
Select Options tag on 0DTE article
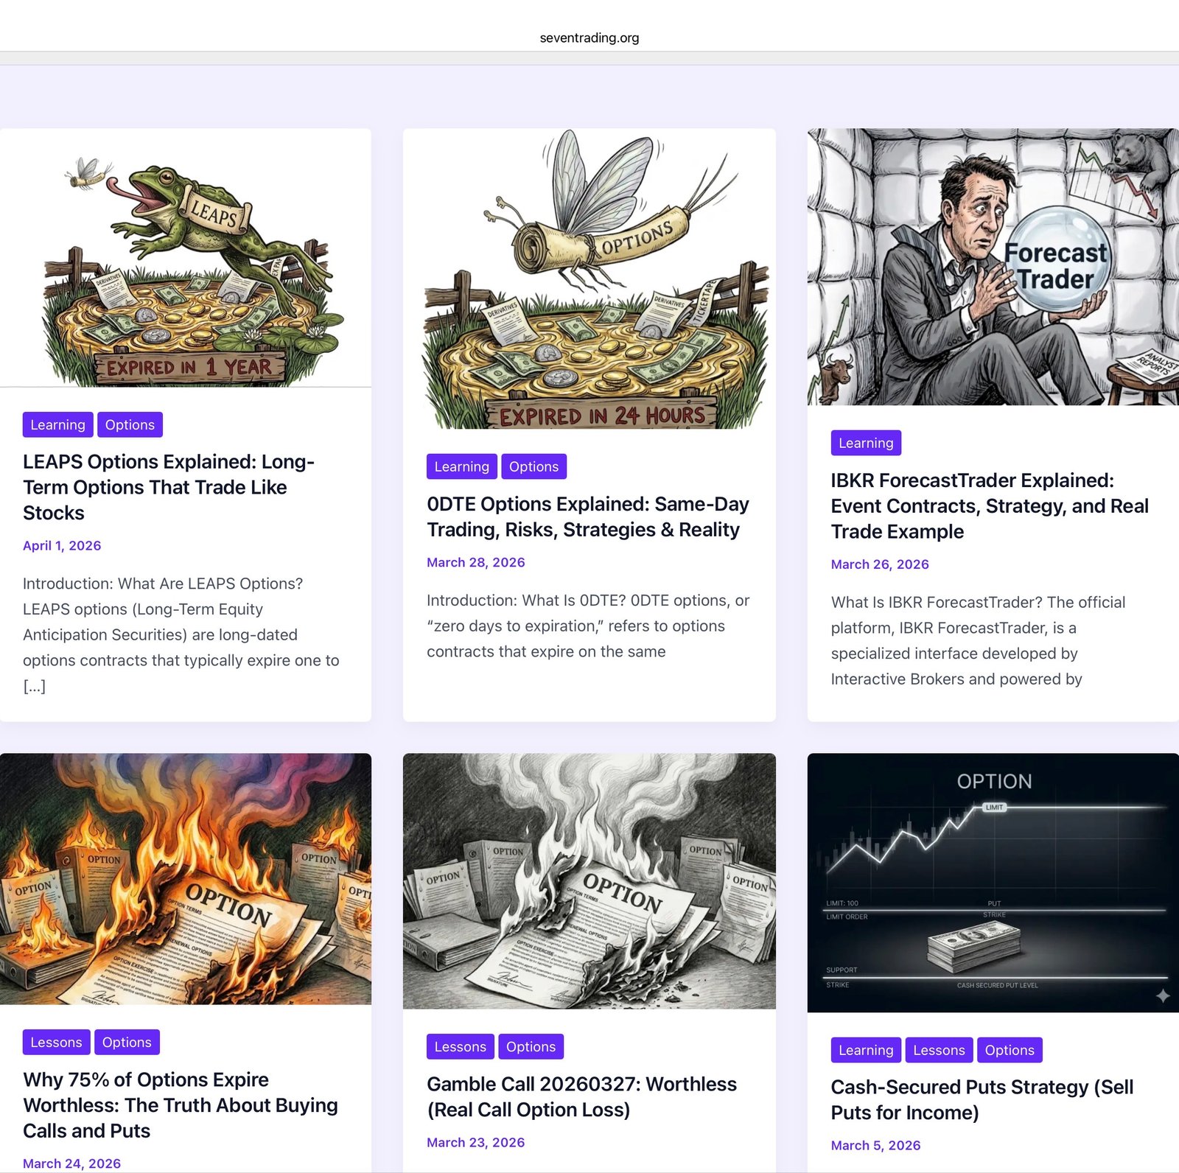click(x=533, y=466)
